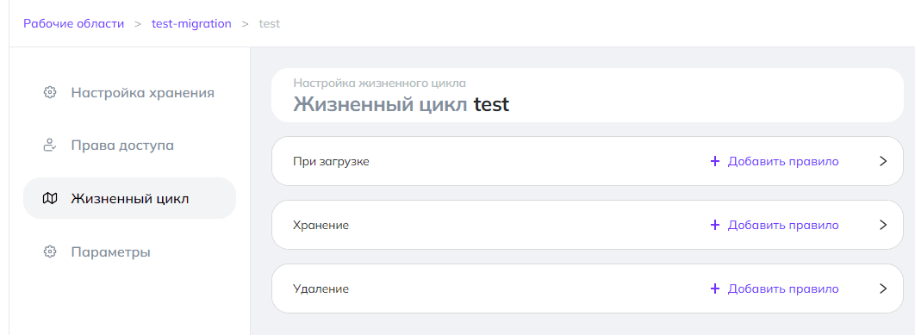Screen dimensions: 915x335
Task: Open the test-migration breadcrumb link
Action: (x=191, y=24)
